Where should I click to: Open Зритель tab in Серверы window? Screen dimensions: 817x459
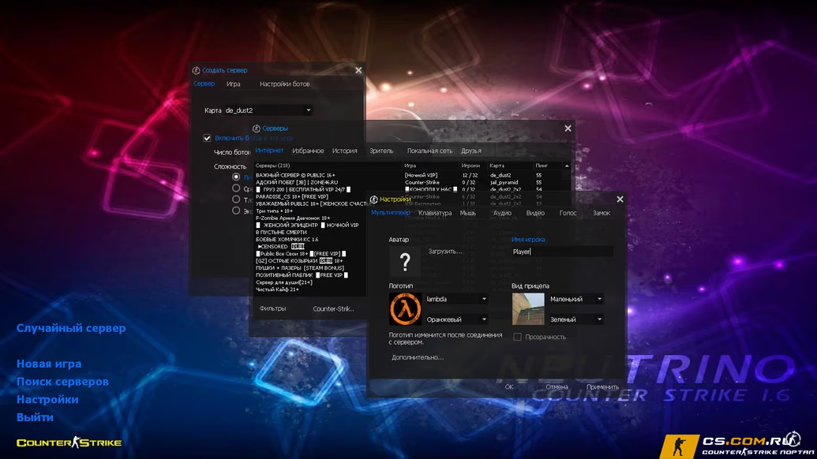pos(381,151)
